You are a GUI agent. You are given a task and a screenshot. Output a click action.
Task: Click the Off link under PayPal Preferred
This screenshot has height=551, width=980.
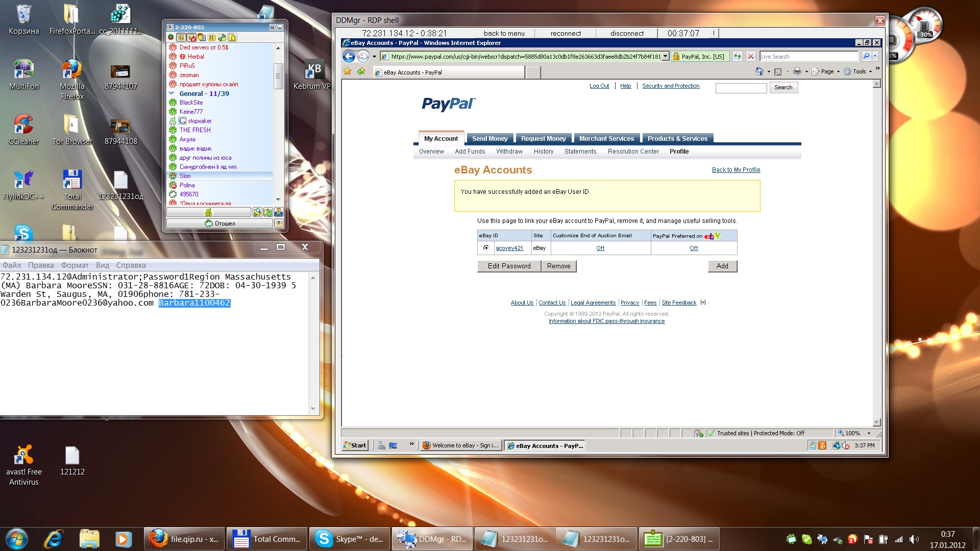pyautogui.click(x=694, y=248)
